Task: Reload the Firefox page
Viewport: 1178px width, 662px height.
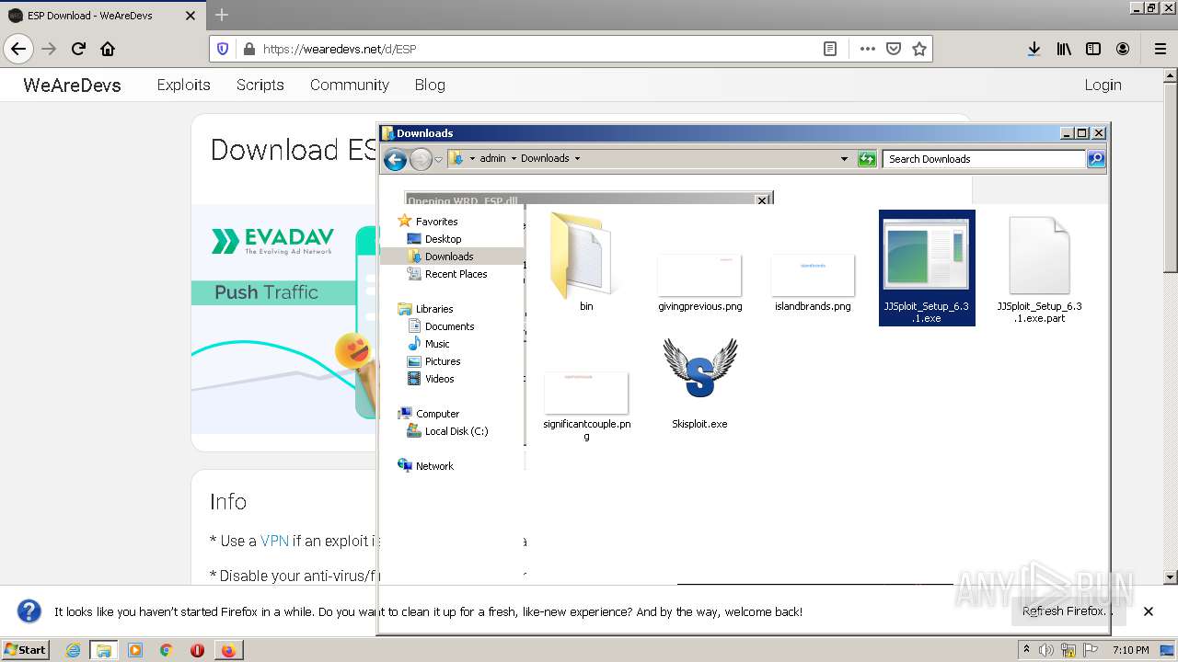Action: click(78, 49)
